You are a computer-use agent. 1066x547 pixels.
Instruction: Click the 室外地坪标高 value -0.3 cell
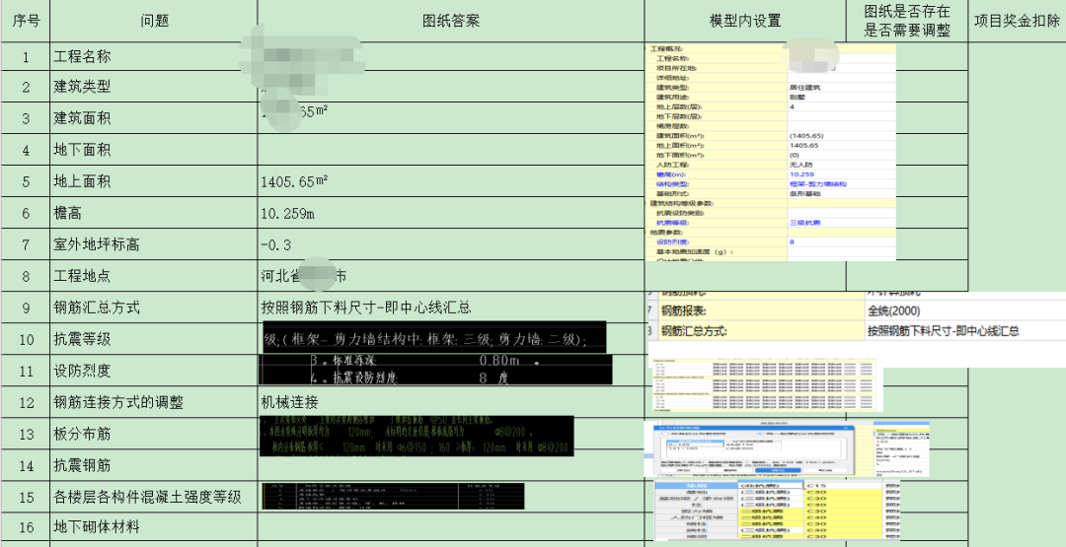[451, 244]
